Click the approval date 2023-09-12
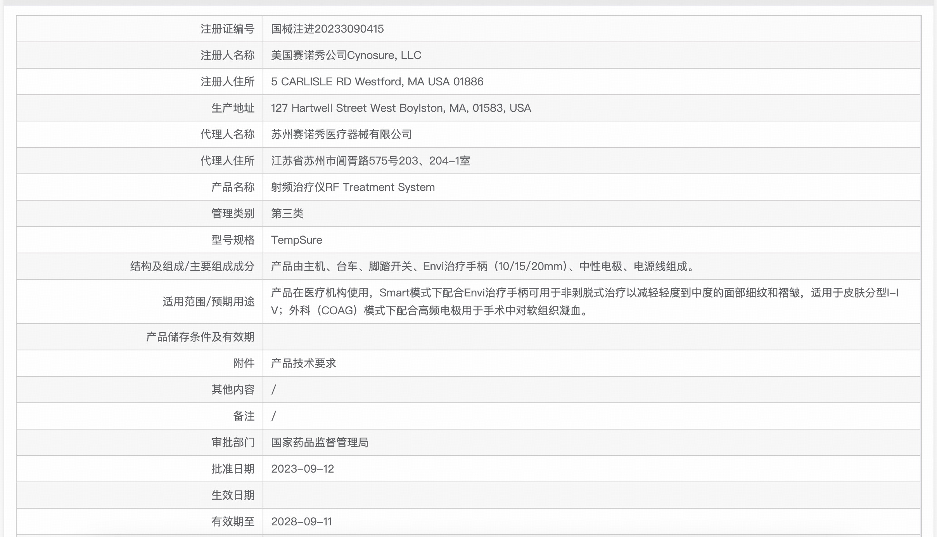Image resolution: width=937 pixels, height=537 pixels. (x=303, y=469)
